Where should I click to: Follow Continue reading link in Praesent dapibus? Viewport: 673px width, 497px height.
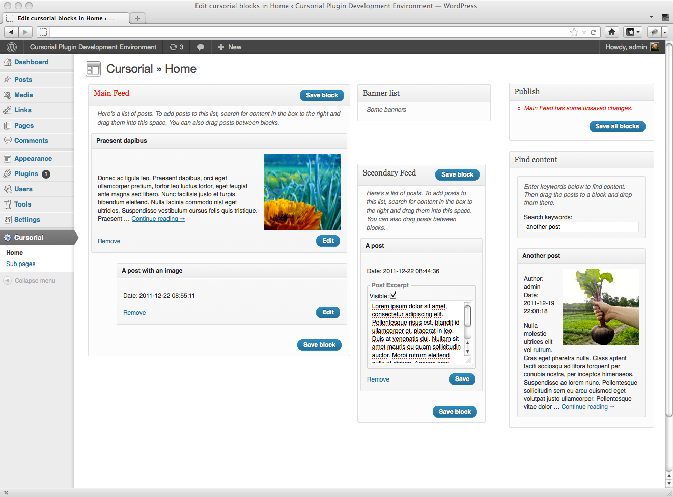click(x=158, y=219)
